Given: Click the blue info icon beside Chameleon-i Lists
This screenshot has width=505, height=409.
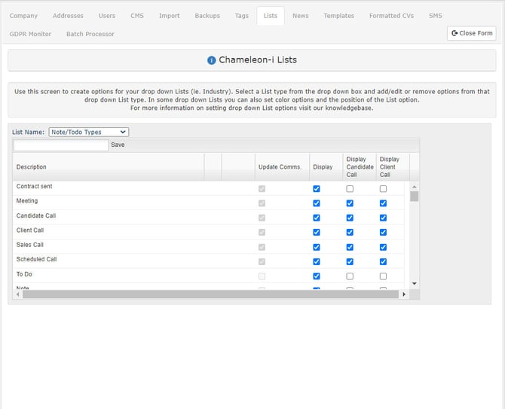Looking at the screenshot, I should pos(211,60).
